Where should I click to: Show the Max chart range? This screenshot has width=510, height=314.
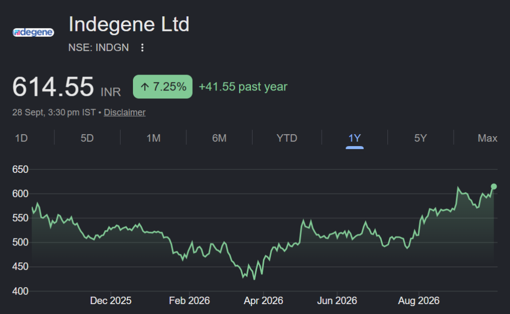pos(487,138)
